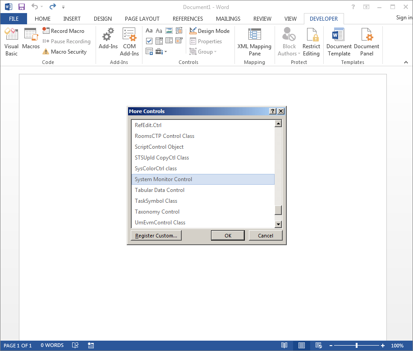Open Customize Quick Access Toolbar dropdown
Image resolution: width=413 pixels, height=351 pixels.
point(63,7)
